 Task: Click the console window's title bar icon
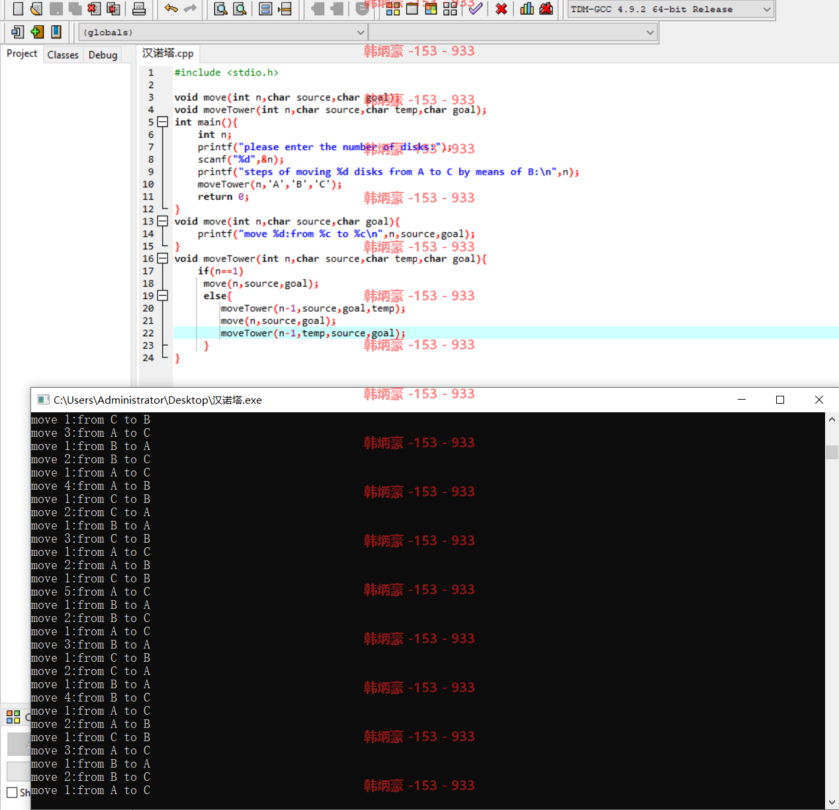pos(44,400)
